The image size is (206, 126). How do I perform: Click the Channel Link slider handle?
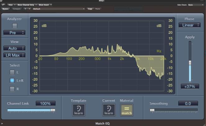tap(53, 110)
